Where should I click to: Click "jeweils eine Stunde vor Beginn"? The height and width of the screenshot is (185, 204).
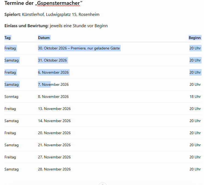point(79,26)
